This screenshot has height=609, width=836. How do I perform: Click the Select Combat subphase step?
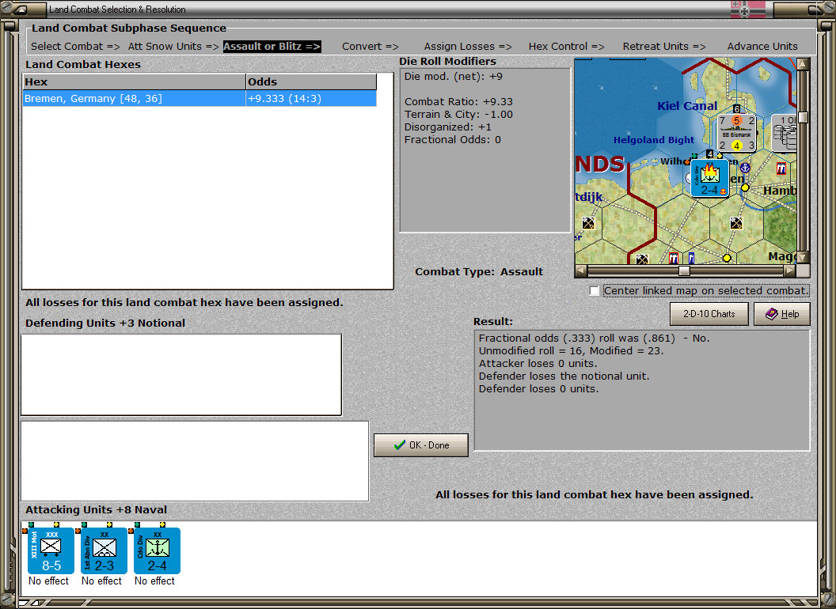[x=75, y=47]
